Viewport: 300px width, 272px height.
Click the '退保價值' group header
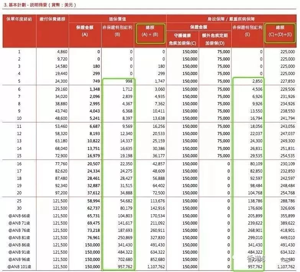pos(118,19)
